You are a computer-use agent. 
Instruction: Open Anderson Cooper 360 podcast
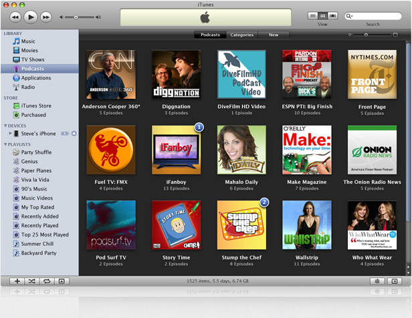tap(111, 75)
